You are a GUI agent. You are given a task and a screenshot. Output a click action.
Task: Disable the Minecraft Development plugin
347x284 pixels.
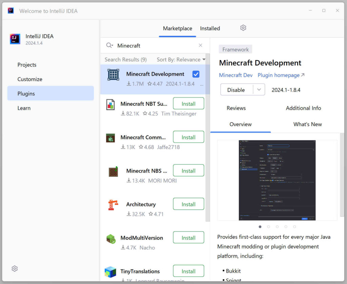click(236, 90)
